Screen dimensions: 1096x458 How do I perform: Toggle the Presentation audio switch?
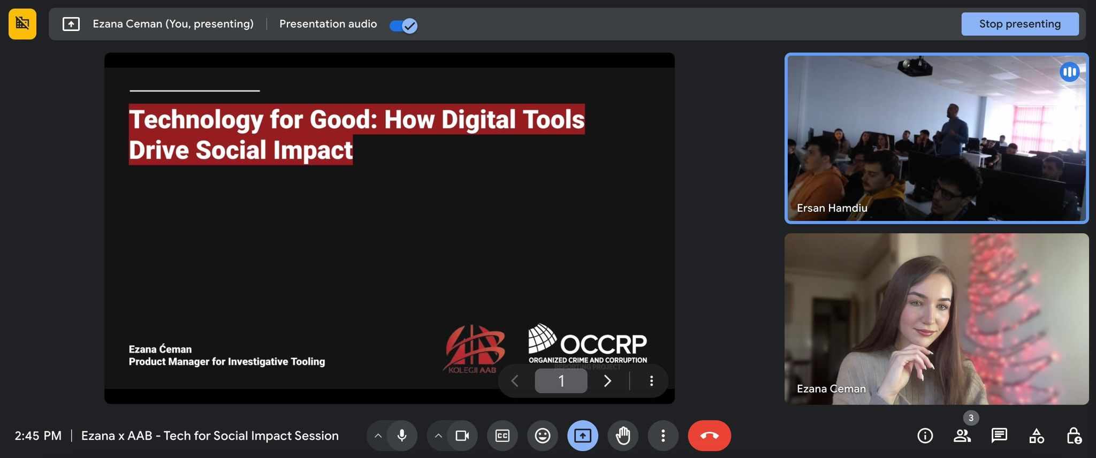coord(404,25)
